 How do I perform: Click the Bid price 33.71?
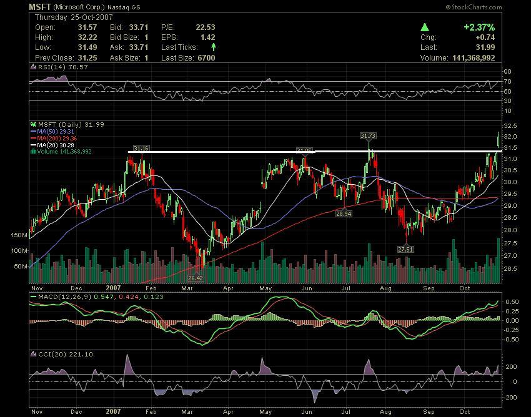tap(139, 27)
